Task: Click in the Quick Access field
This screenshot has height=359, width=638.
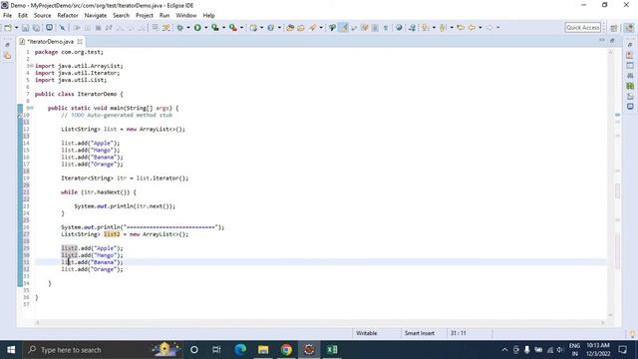Action: coord(583,28)
